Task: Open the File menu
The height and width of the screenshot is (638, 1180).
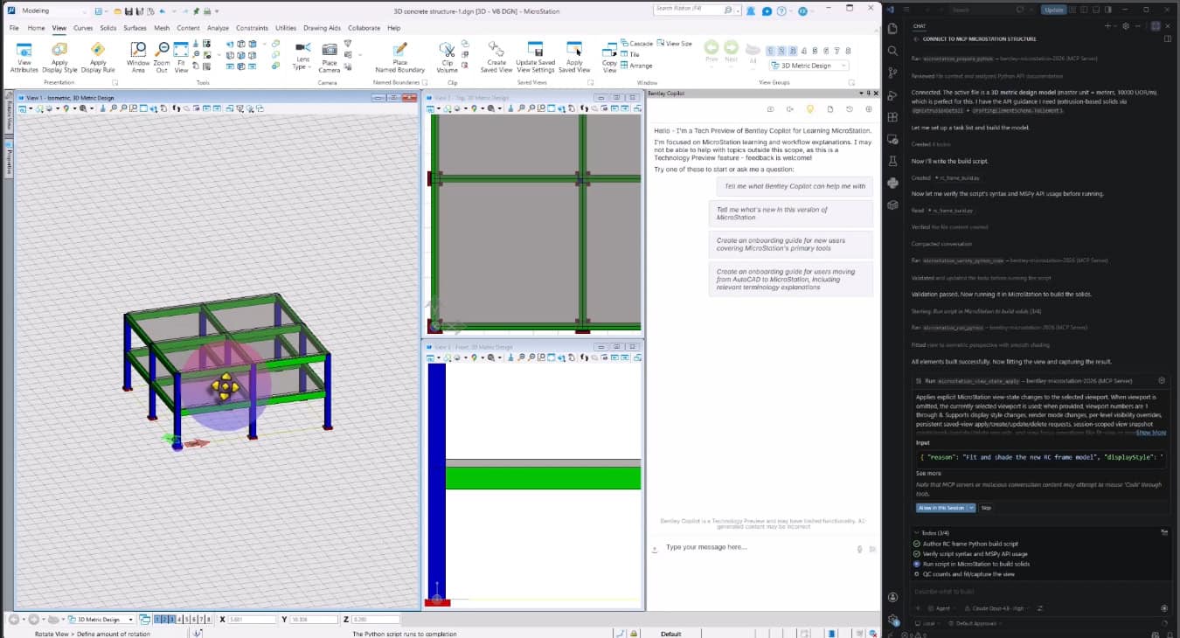Action: [x=14, y=28]
